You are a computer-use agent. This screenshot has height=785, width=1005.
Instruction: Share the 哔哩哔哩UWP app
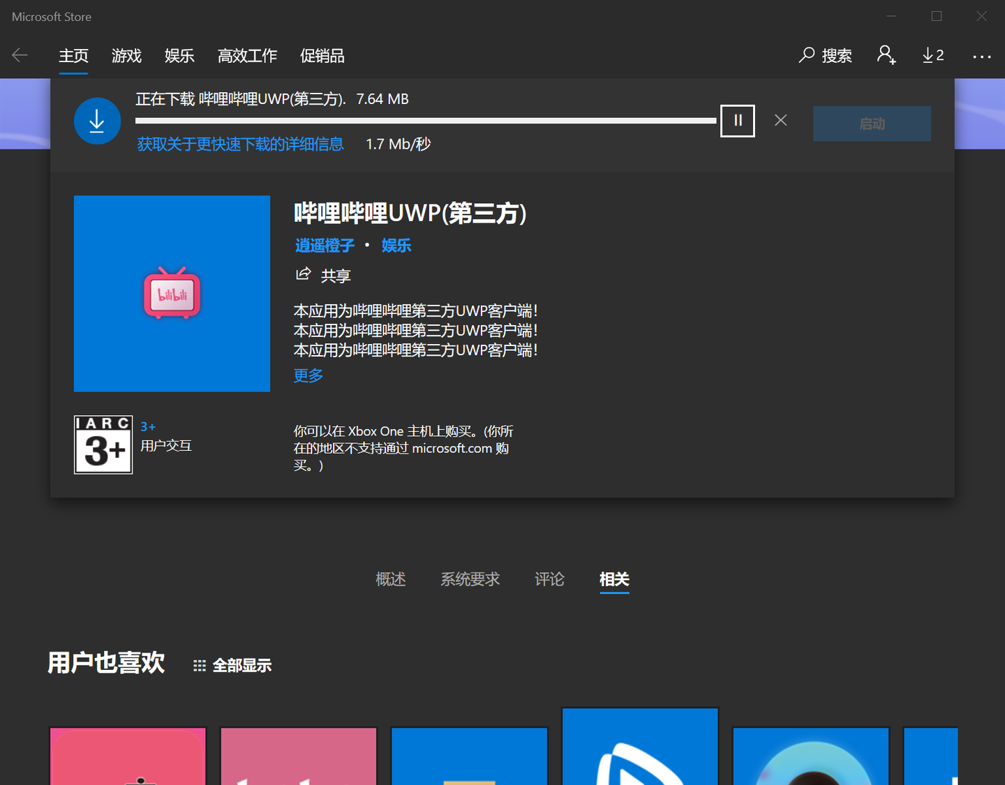[322, 275]
